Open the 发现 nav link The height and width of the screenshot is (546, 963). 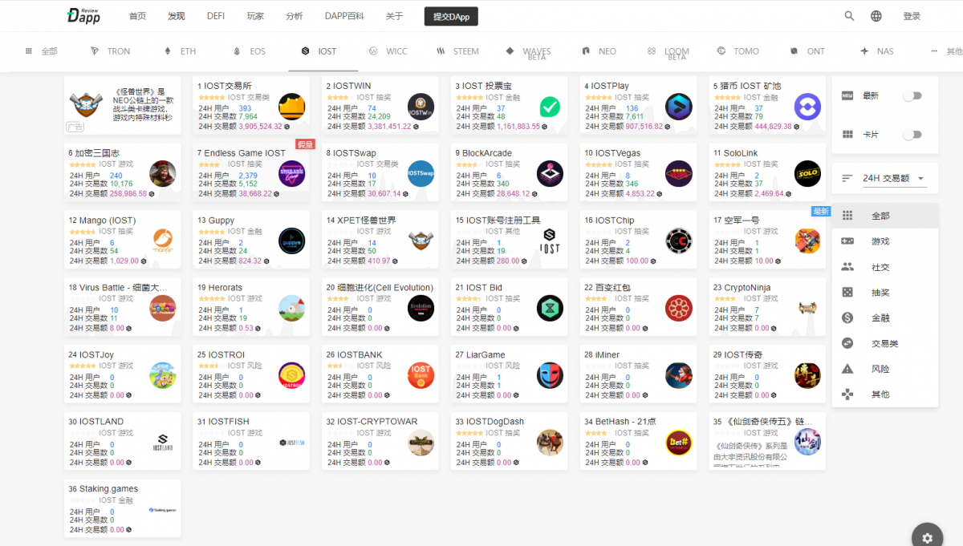(x=177, y=16)
